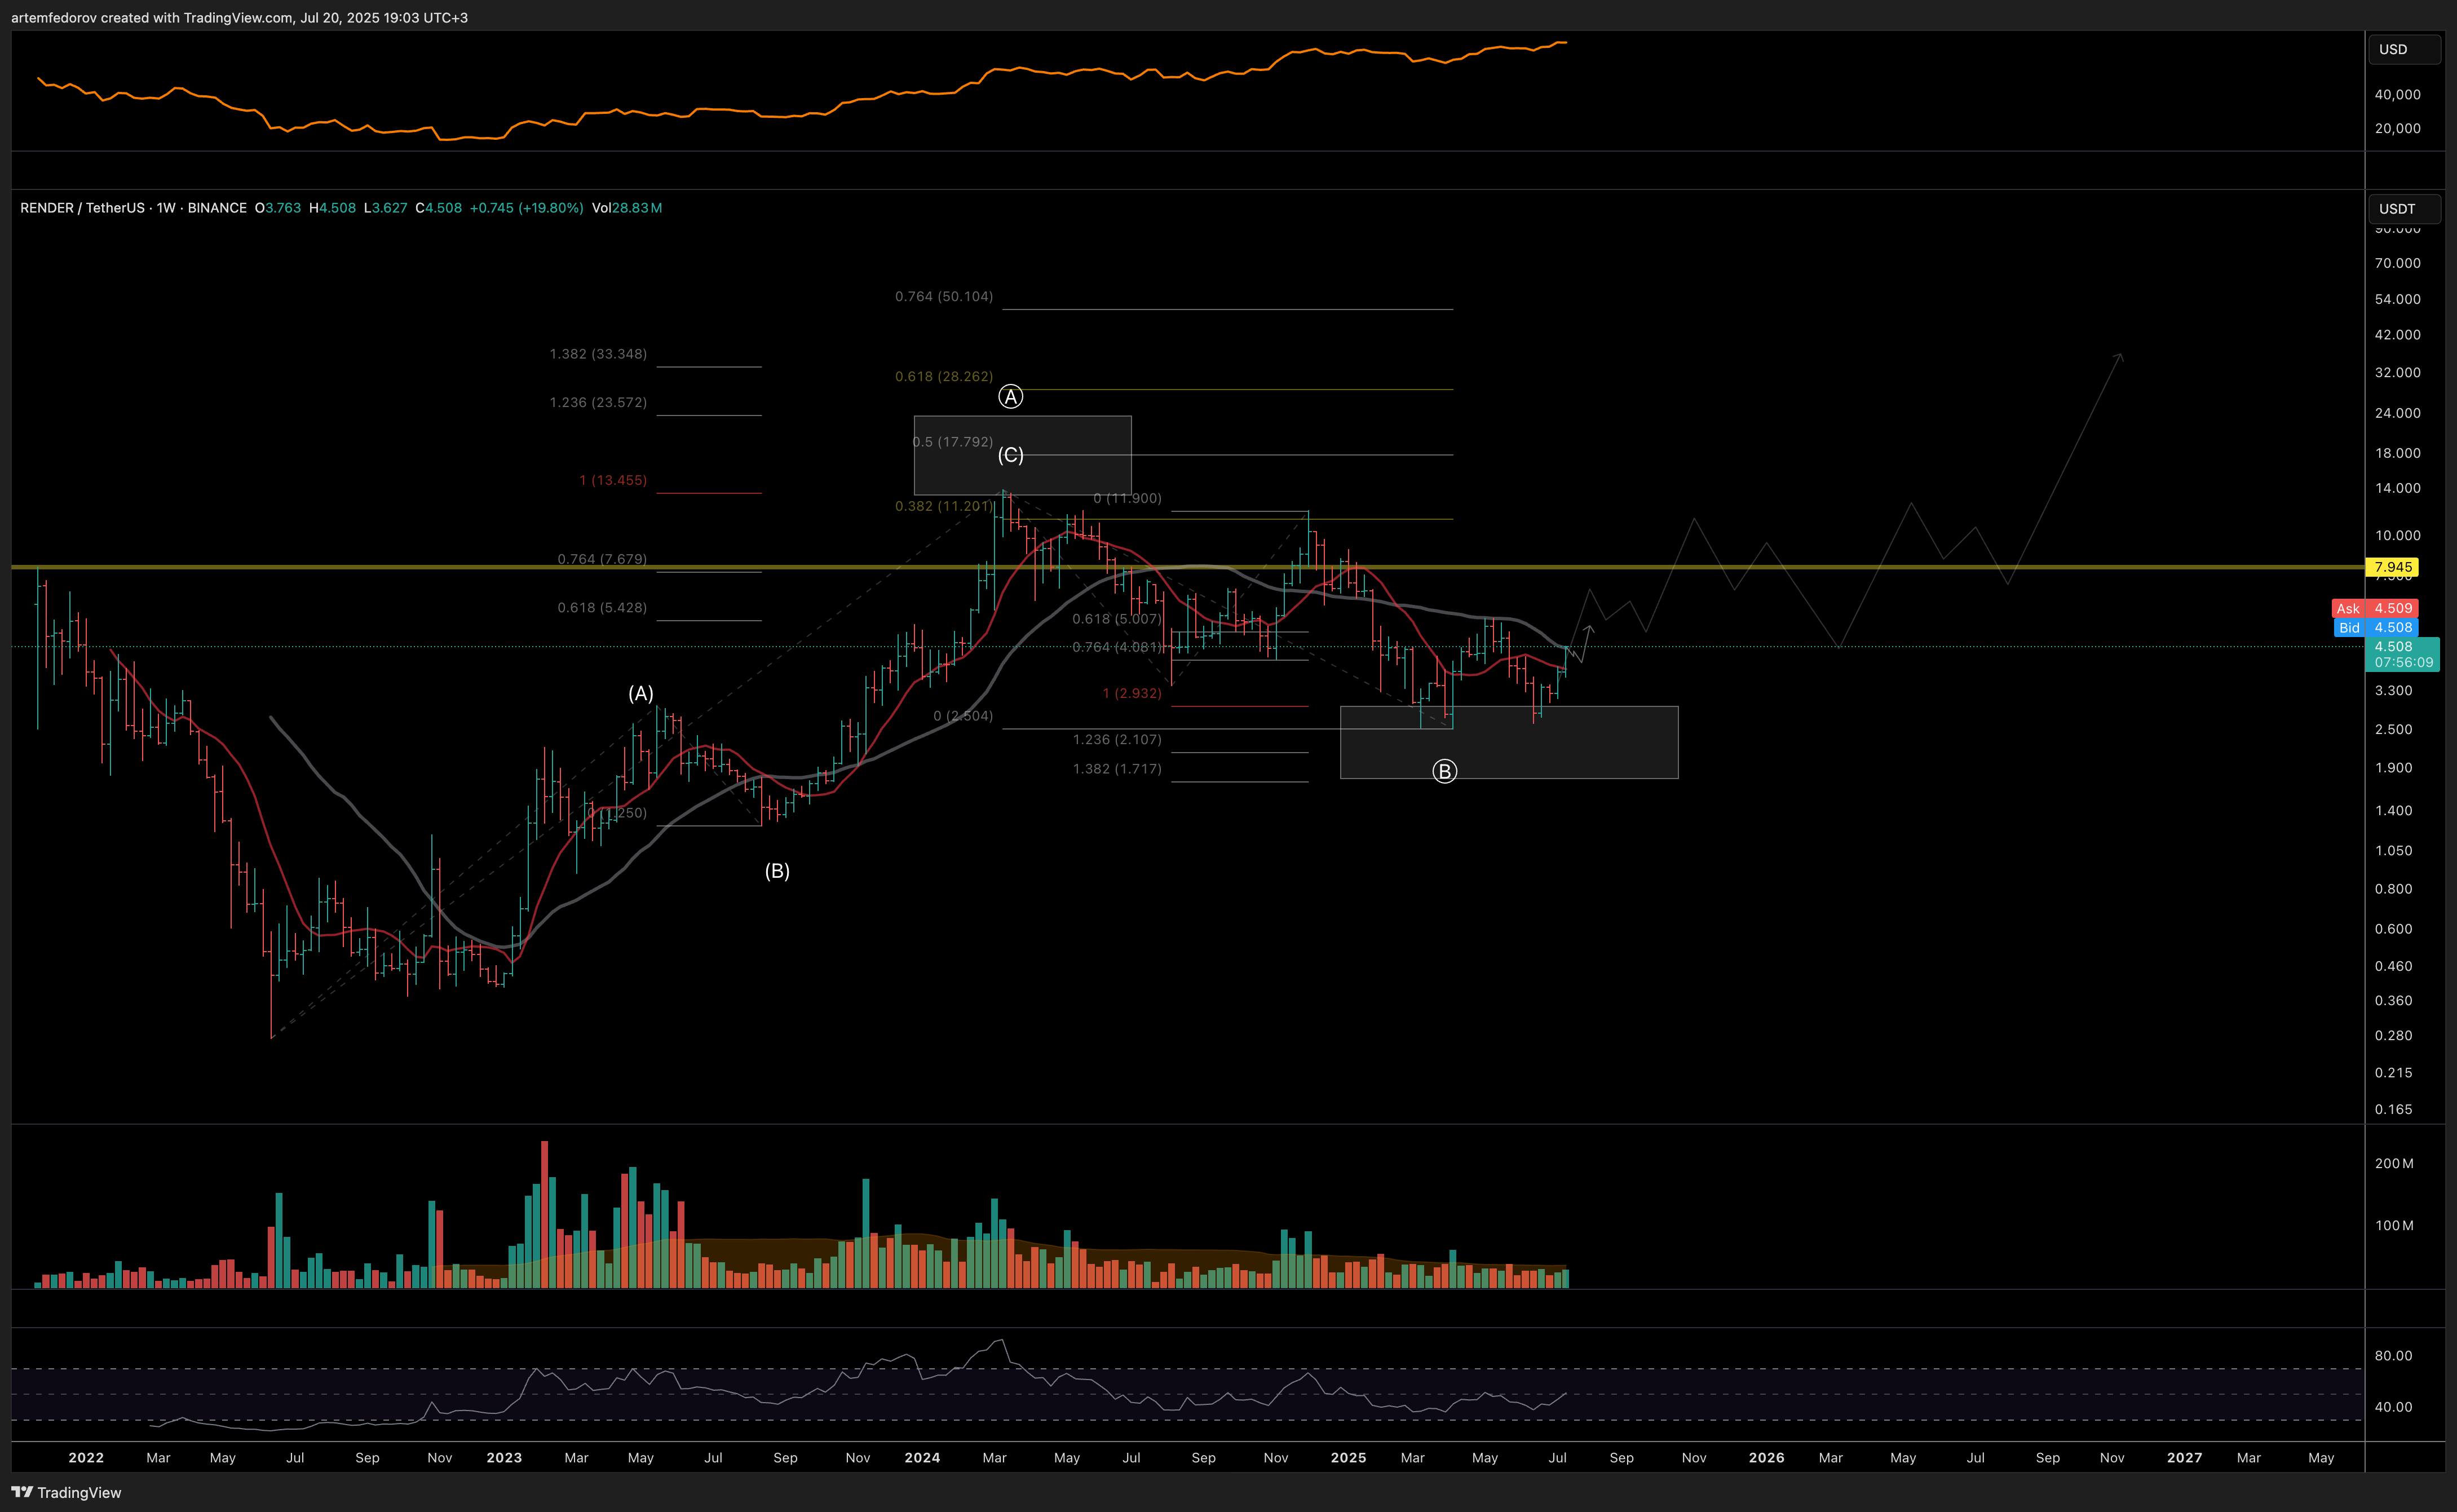Click the 54.000 price axis value
This screenshot has width=2457, height=1512.
[x=2398, y=299]
